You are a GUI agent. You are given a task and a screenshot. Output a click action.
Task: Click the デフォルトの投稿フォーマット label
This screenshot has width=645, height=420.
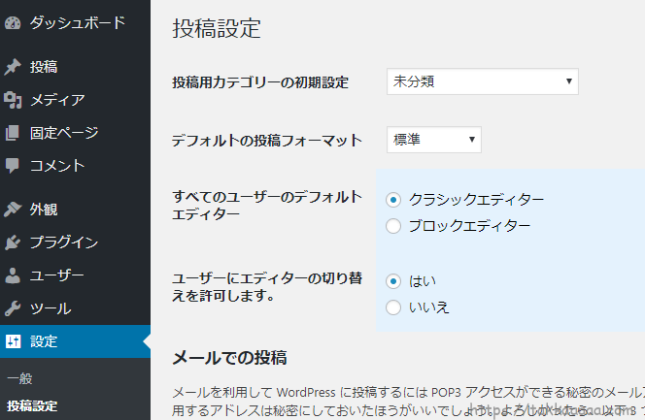pos(267,141)
